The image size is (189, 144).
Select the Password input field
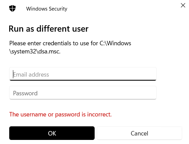click(83, 93)
